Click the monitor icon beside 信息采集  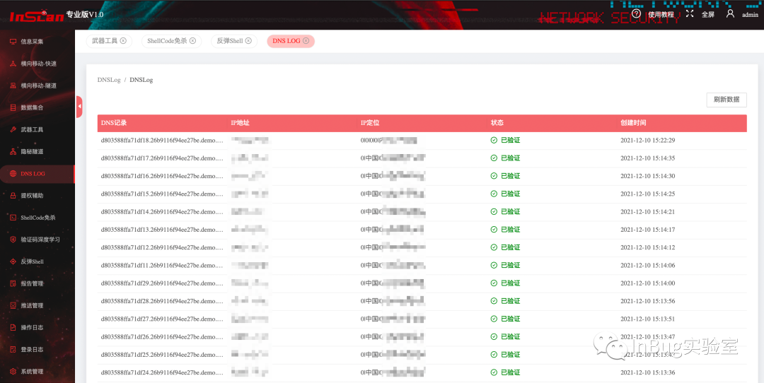click(x=13, y=42)
